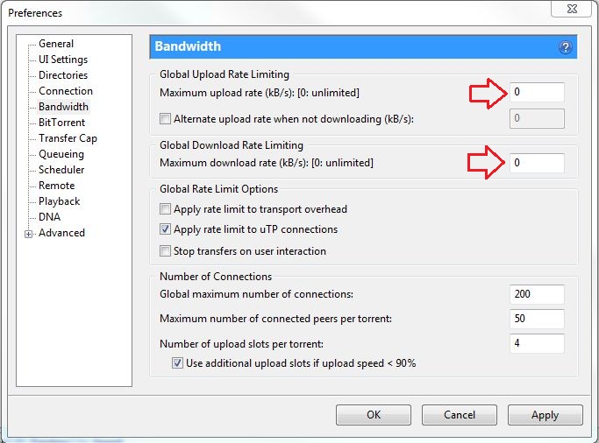
Task: Select DNA in preferences tree
Action: (50, 217)
